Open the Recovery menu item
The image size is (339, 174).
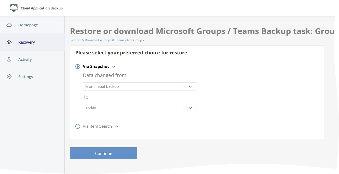[32, 42]
